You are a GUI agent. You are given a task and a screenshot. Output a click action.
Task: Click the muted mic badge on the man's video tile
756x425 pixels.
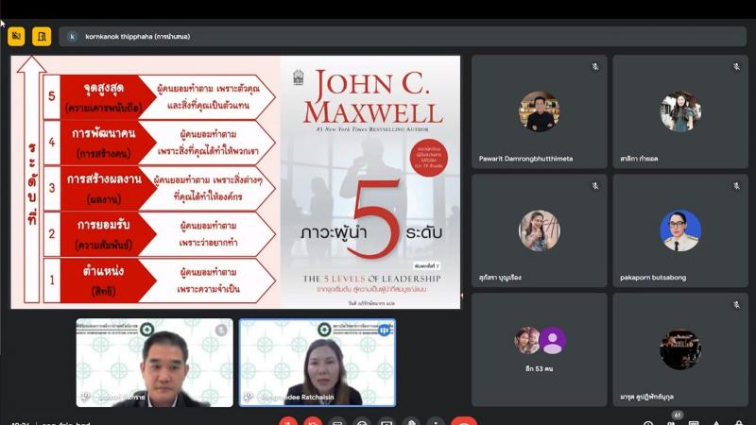[221, 330]
